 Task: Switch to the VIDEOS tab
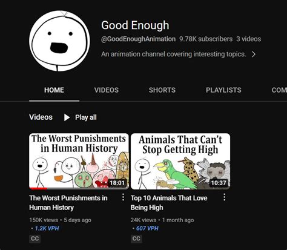107,90
